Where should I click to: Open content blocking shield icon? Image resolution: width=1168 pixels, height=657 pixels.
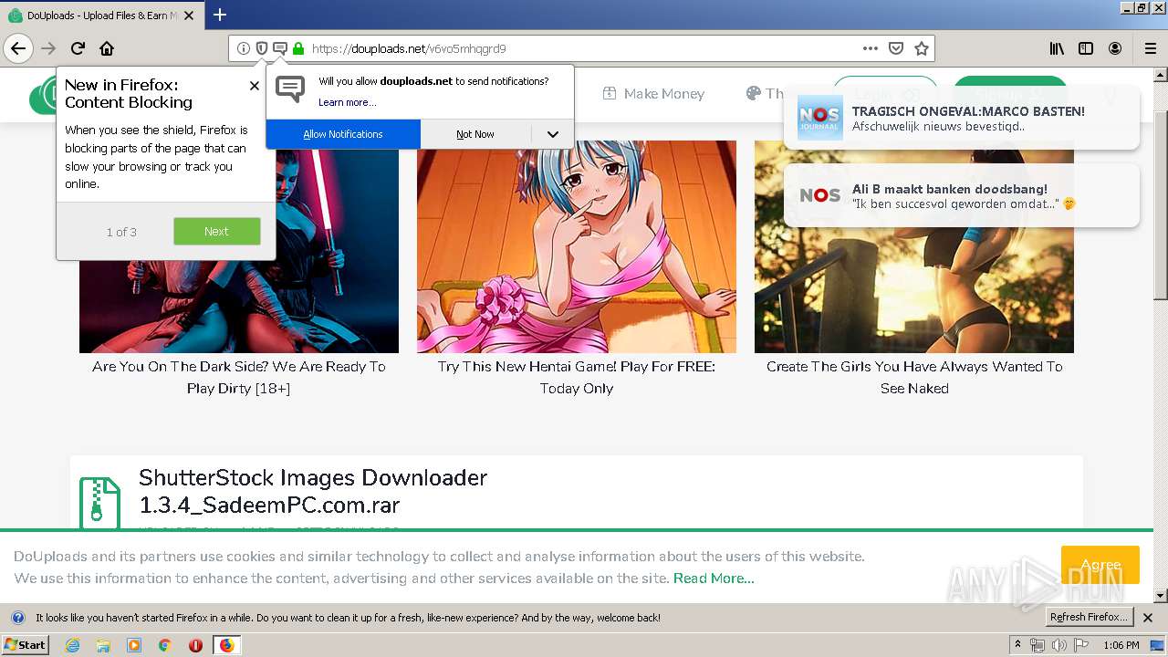[x=262, y=48]
